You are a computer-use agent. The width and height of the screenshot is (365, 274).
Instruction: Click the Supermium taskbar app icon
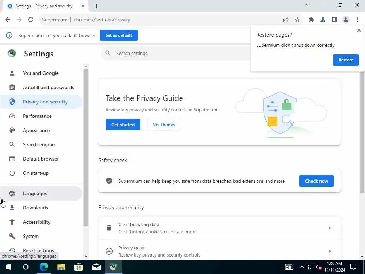click(x=114, y=267)
